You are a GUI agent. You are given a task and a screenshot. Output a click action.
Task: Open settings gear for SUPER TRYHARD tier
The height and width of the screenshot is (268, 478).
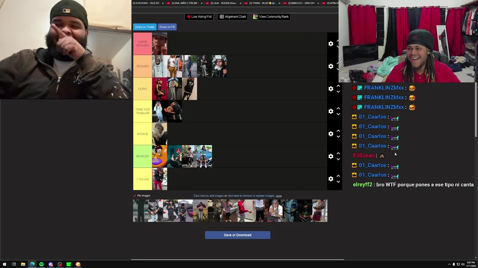331,44
